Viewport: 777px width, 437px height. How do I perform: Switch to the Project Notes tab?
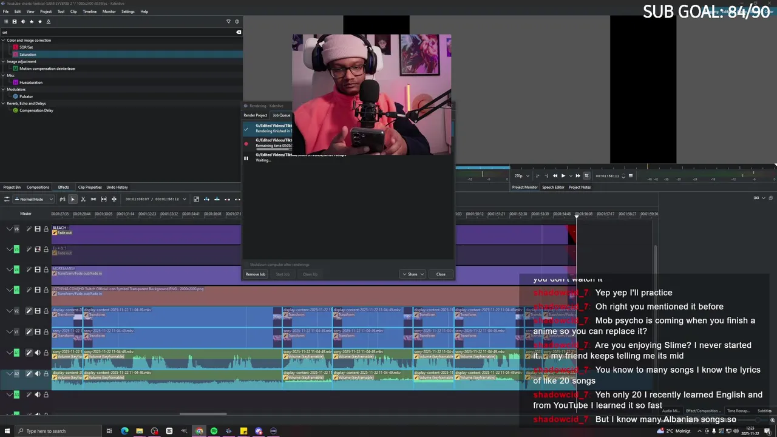[580, 187]
